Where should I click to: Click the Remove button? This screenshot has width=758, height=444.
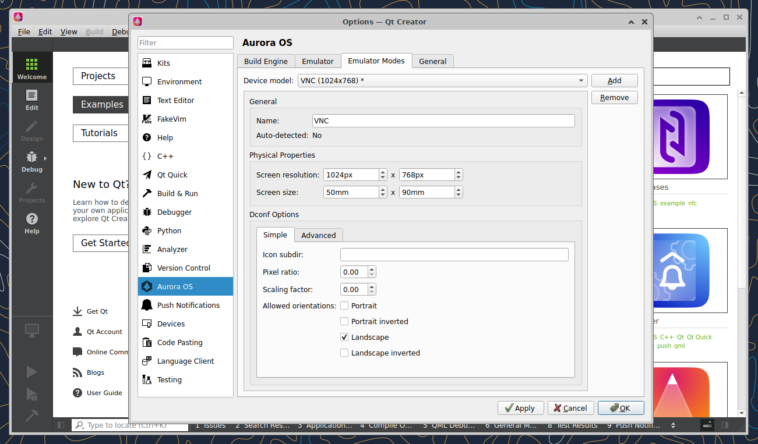point(615,98)
